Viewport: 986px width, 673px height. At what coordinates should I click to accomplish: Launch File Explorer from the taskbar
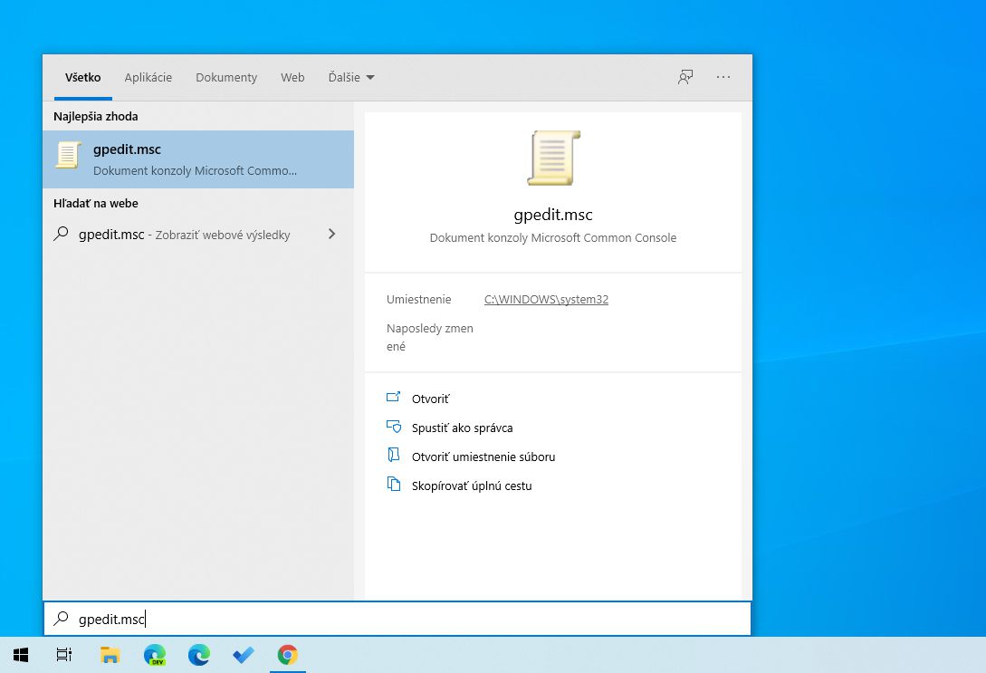[x=110, y=656]
